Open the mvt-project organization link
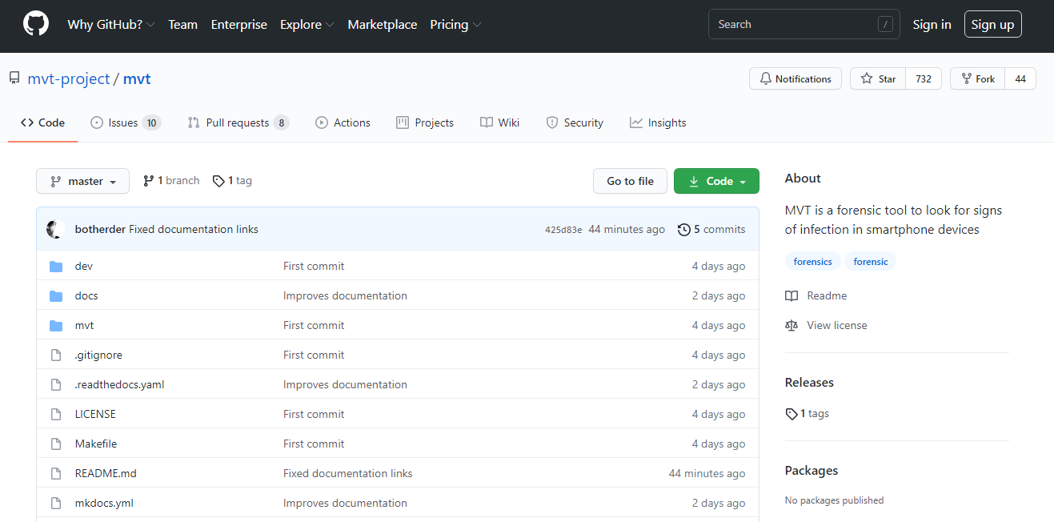This screenshot has width=1054, height=522. tap(69, 78)
